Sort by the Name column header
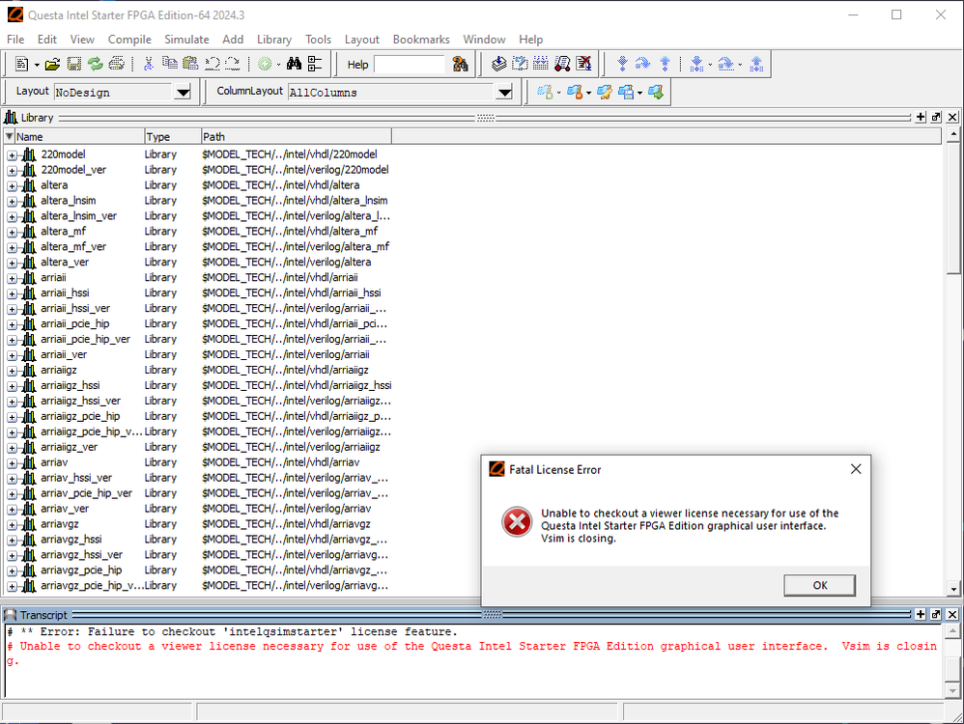 click(x=79, y=136)
